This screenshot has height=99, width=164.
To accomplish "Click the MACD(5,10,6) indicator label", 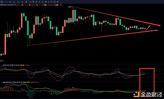I will pyautogui.click(x=7, y=83).
